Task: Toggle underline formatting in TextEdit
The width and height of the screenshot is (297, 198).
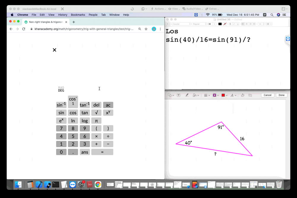Action: pyautogui.click(x=238, y=24)
